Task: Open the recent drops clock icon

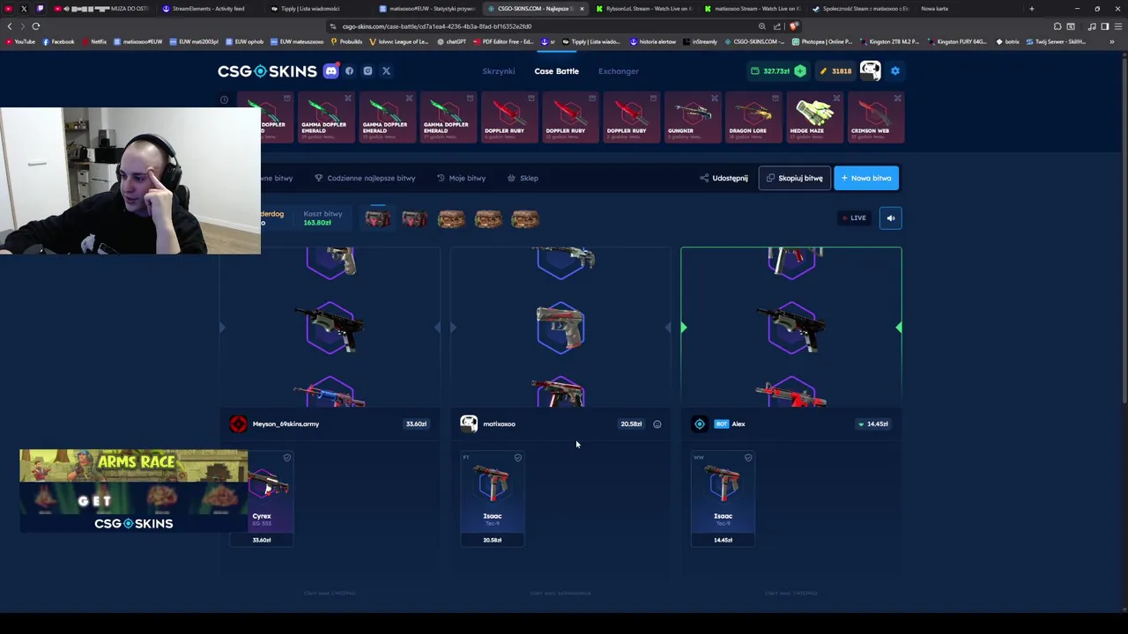Action: tap(224, 100)
